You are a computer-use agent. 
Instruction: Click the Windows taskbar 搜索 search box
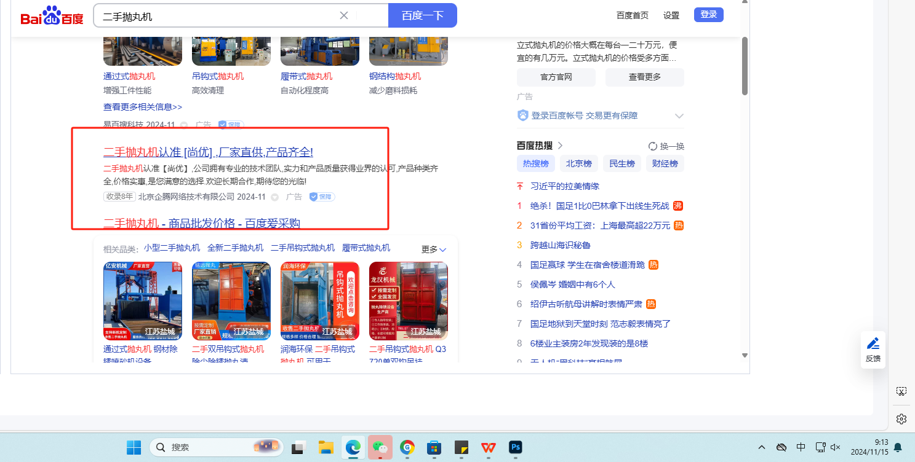tap(217, 447)
